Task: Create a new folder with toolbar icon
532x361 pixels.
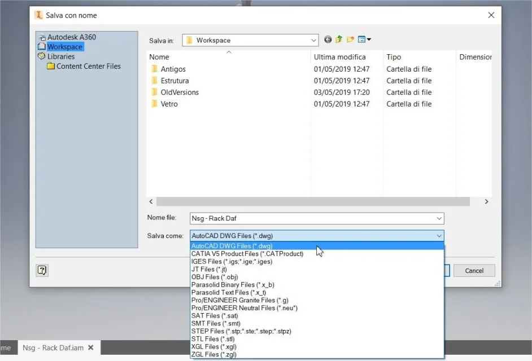Action: pos(350,39)
